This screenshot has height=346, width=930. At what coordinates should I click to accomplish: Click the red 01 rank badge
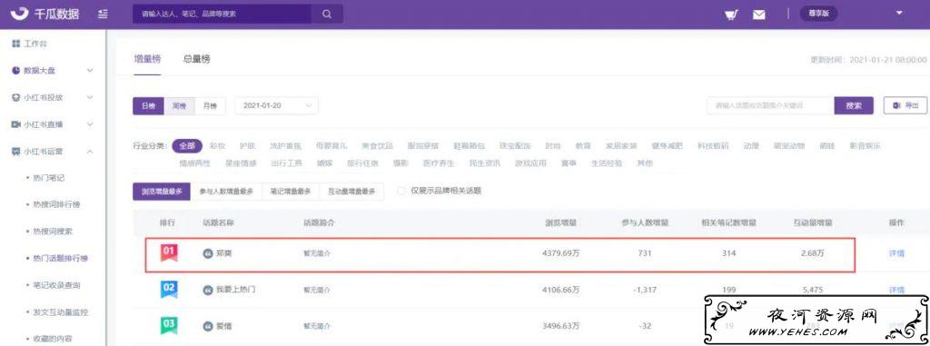tap(169, 252)
